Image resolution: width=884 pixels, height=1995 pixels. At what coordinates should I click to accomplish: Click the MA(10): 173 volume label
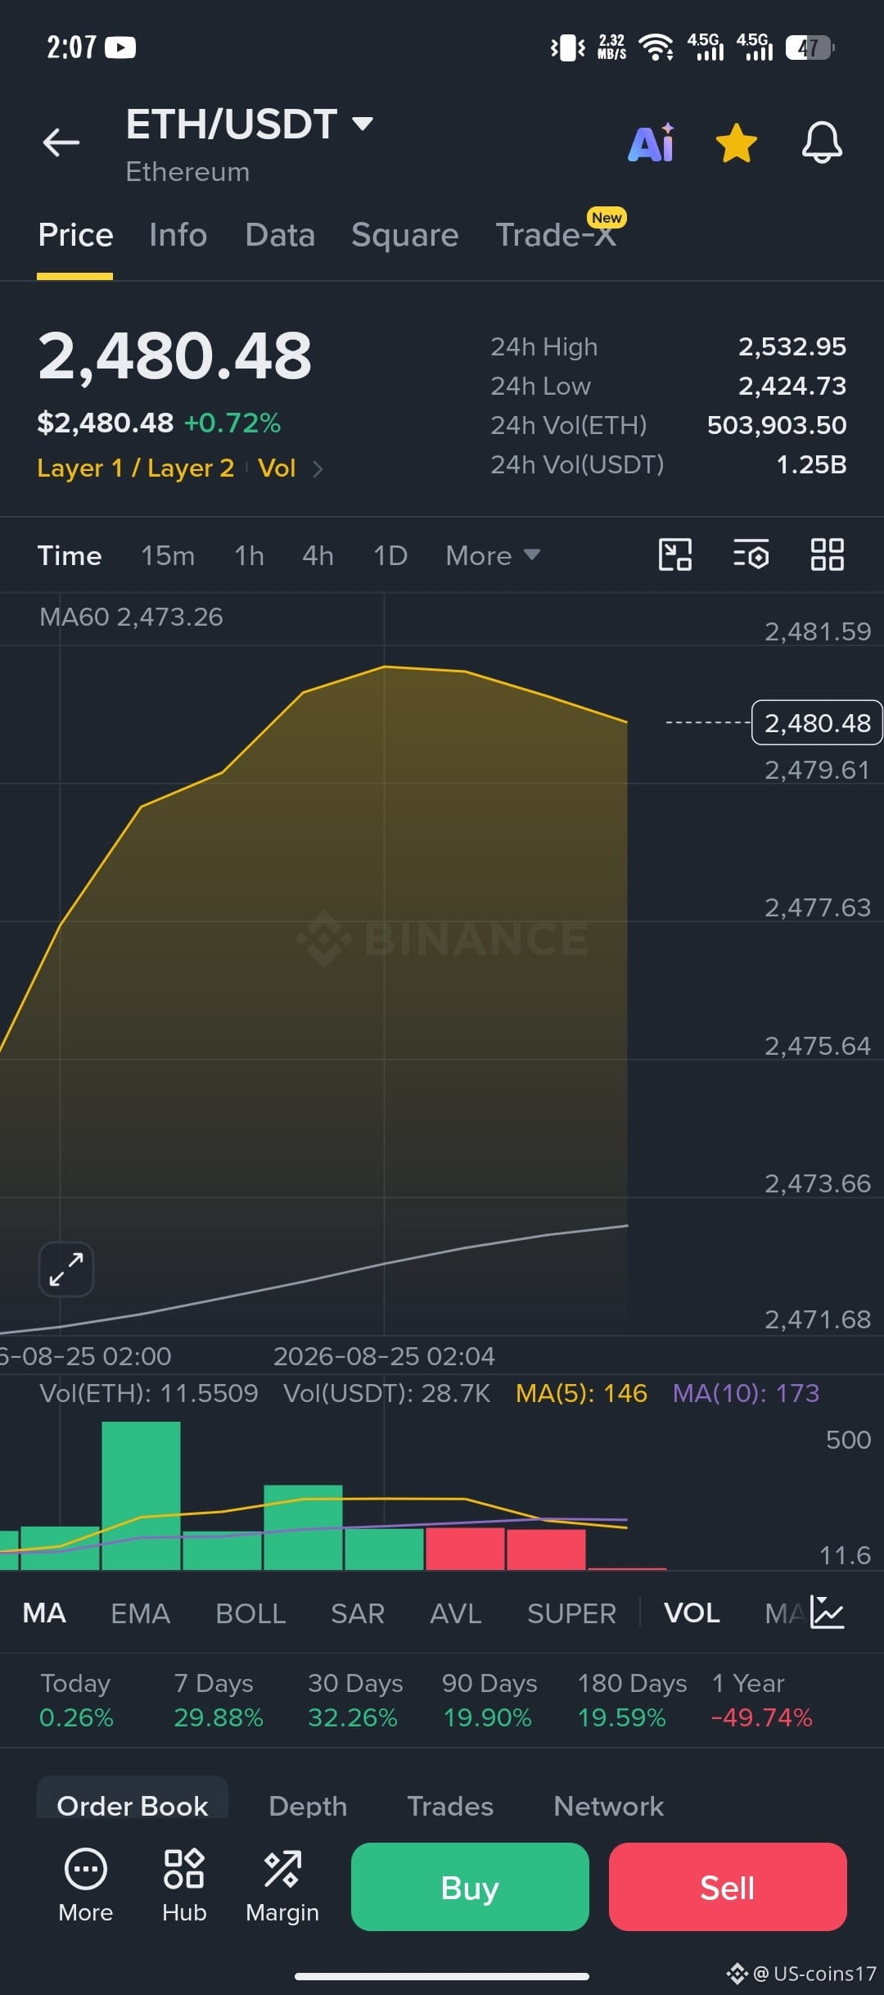click(x=746, y=1393)
